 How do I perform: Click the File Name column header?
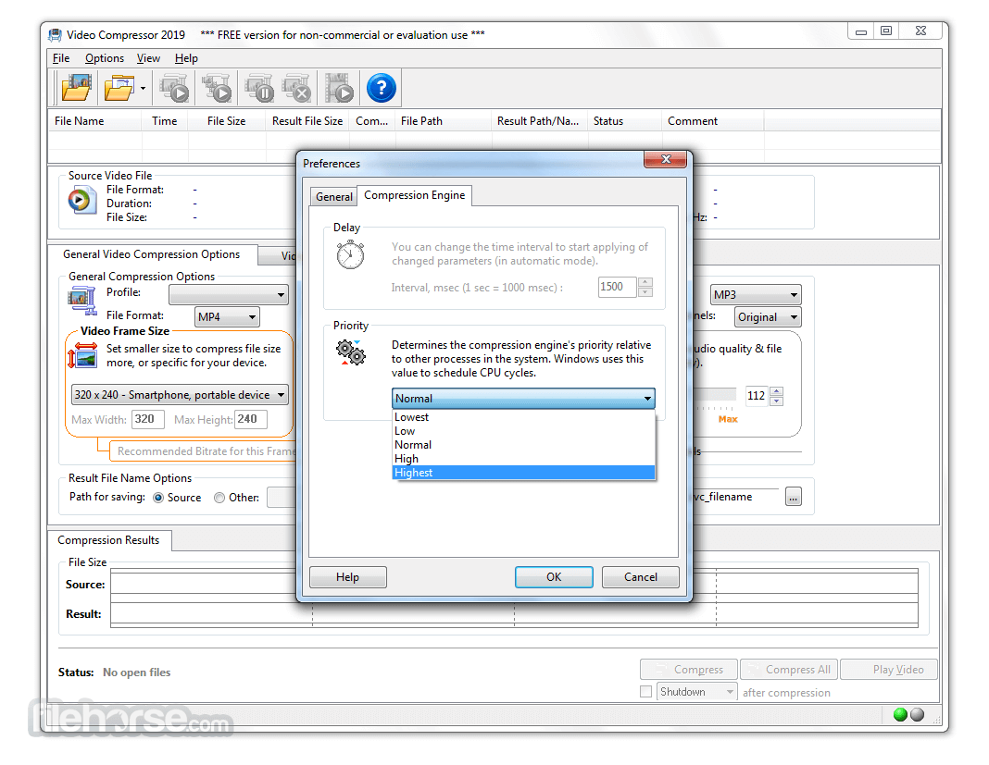coord(95,121)
